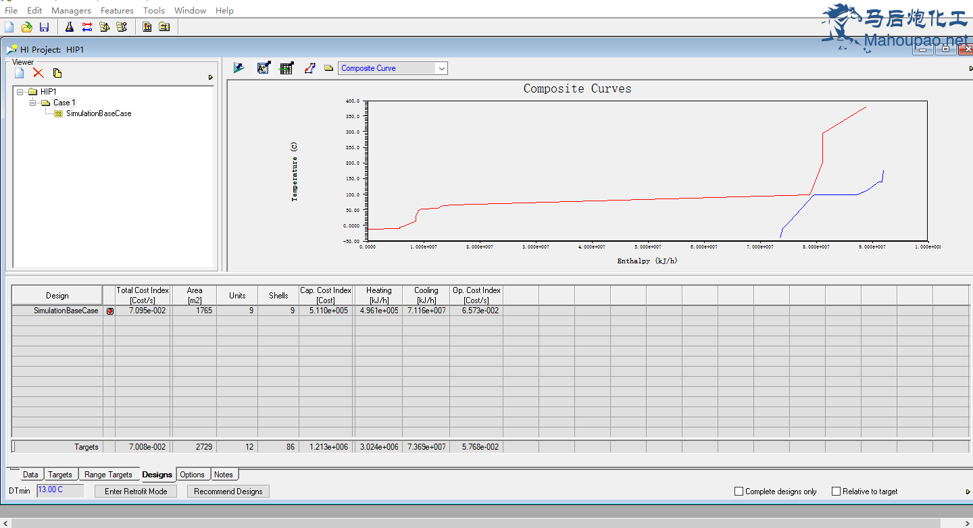The width and height of the screenshot is (973, 528).
Task: Open the Help menu
Action: click(x=224, y=10)
